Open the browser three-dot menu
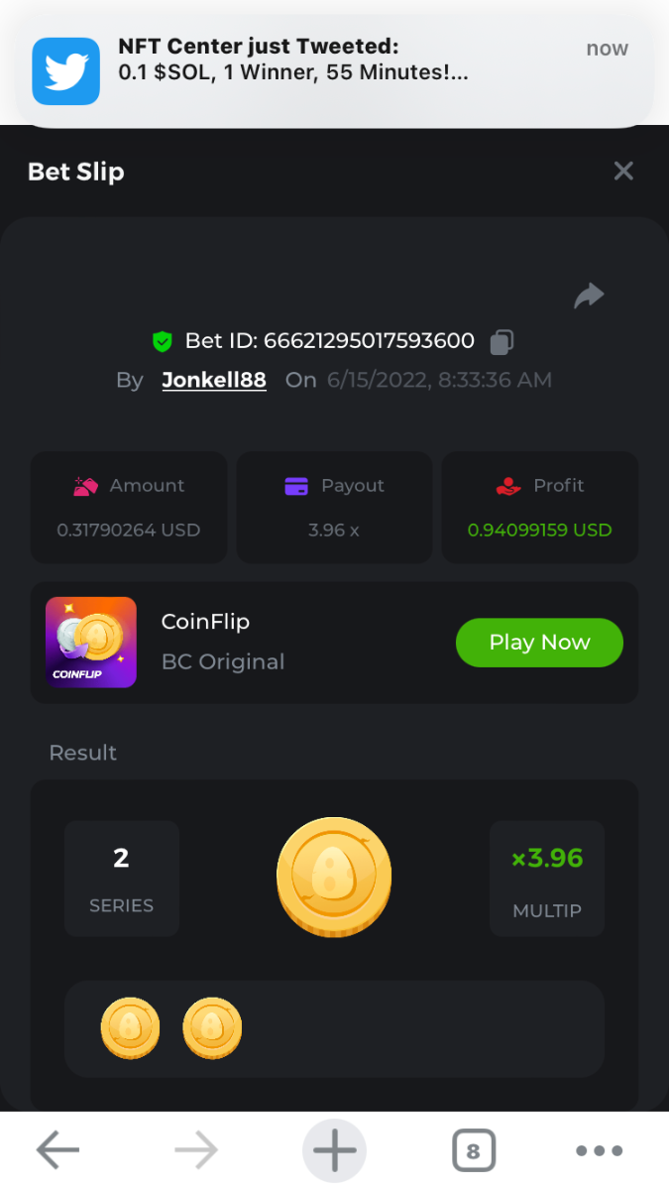This screenshot has width=669, height=1190. [600, 1151]
